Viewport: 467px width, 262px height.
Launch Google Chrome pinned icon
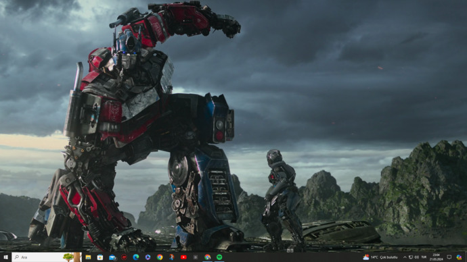click(x=160, y=257)
